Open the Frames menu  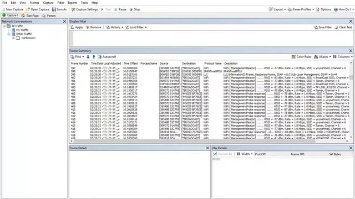34,3
